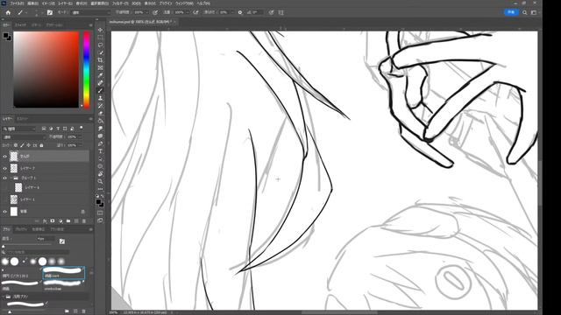Create a new layer in Layers panel

coord(76,221)
